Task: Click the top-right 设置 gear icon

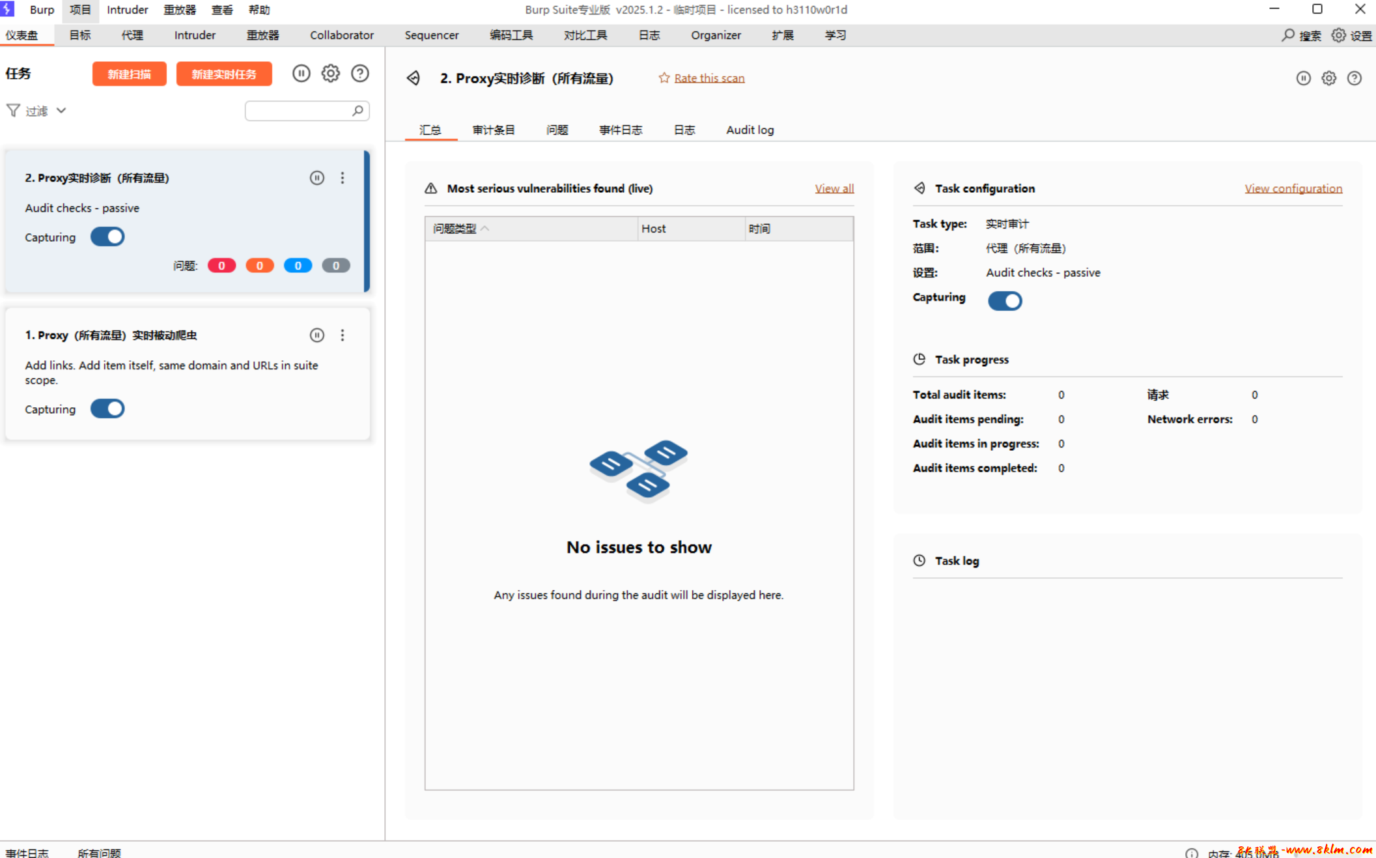Action: (1338, 35)
